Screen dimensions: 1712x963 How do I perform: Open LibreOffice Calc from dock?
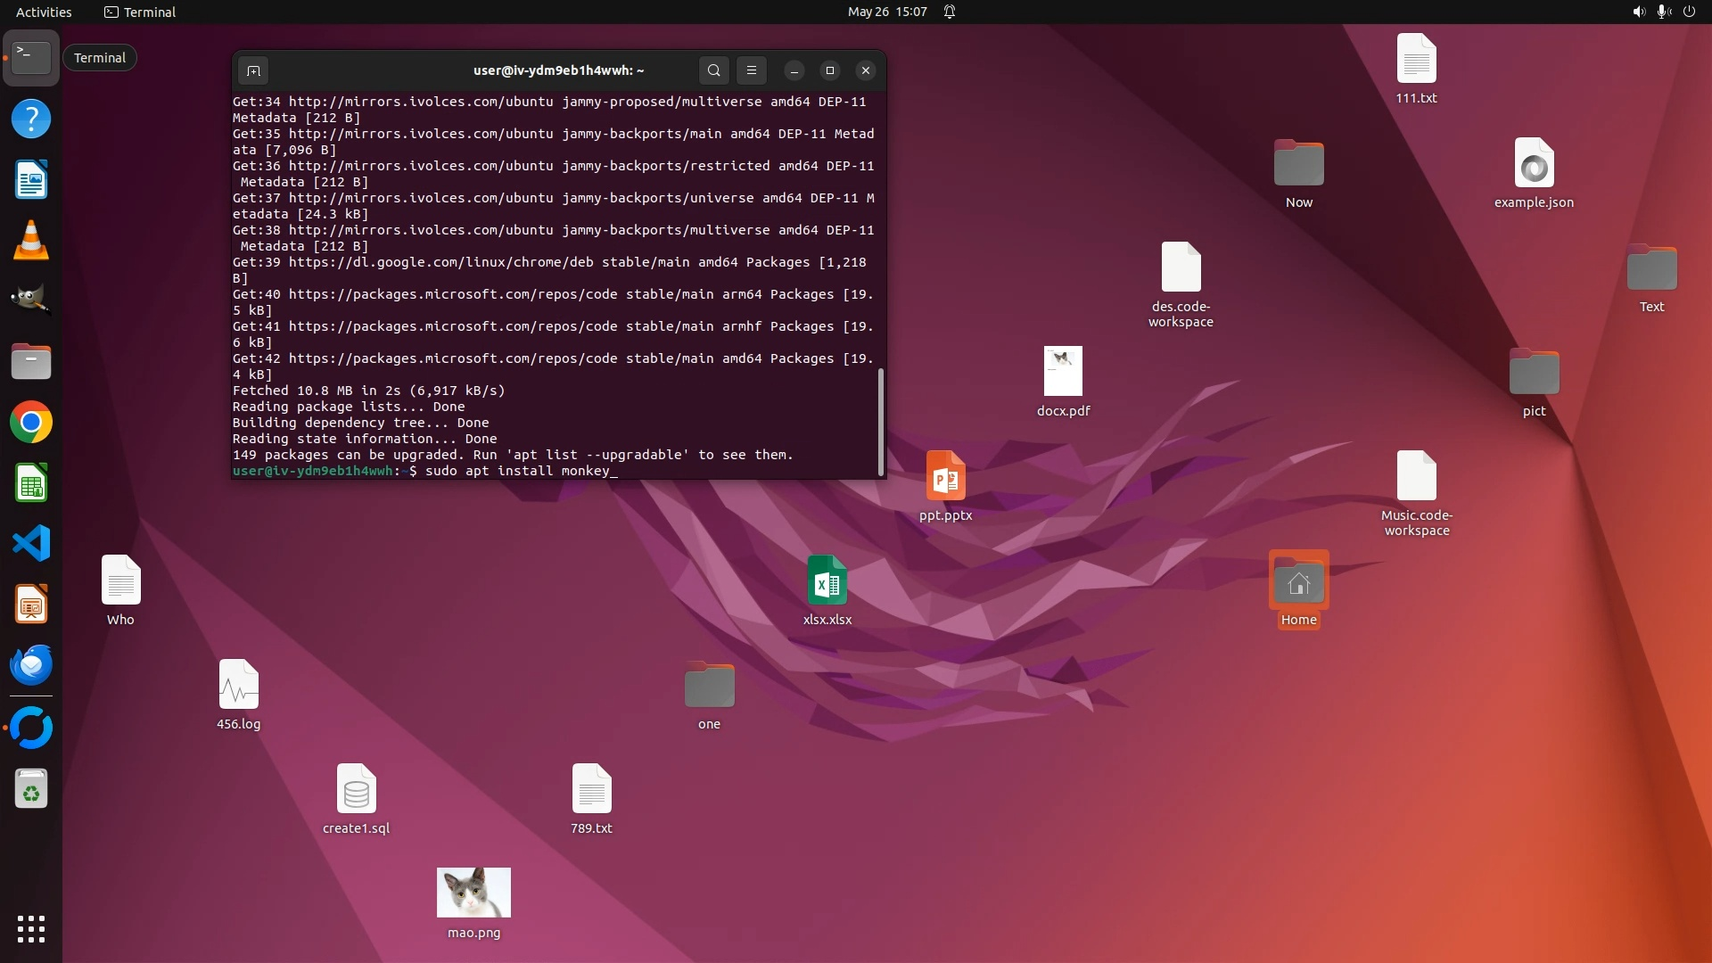point(31,483)
